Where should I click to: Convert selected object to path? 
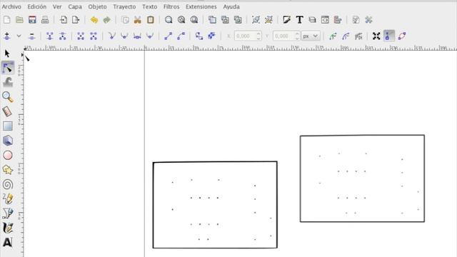coord(199,36)
